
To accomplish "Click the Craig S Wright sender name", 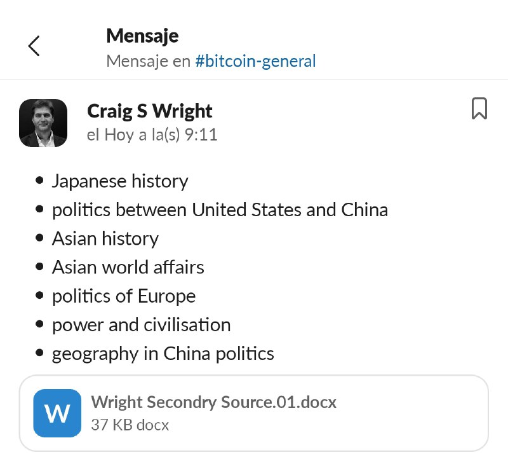I will (150, 111).
